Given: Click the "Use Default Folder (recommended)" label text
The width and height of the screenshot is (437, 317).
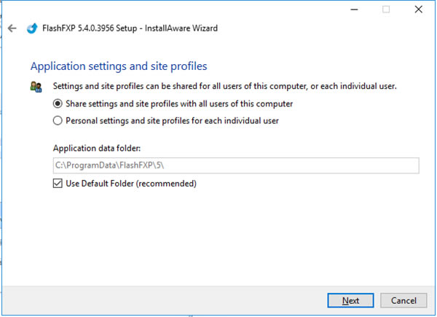Looking at the screenshot, I should click(x=131, y=184).
